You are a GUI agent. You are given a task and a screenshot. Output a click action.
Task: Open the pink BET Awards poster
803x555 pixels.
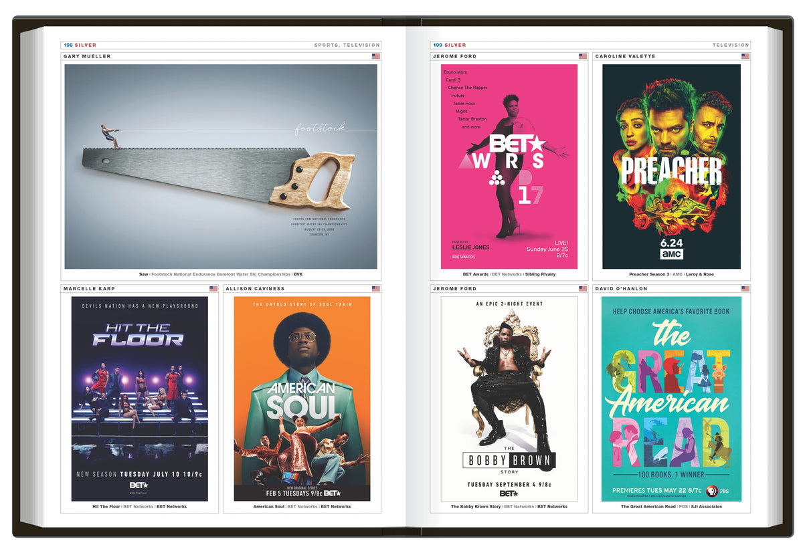coord(509,166)
